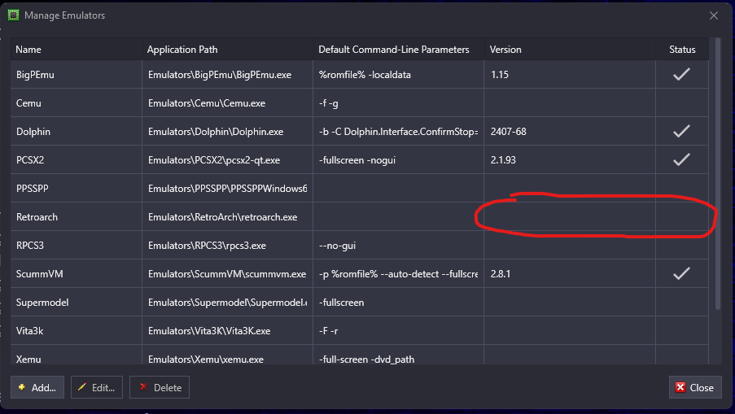Viewport: 735px width, 414px height.
Task: Click the PPSSPP application path cell
Action: pyautogui.click(x=227, y=188)
